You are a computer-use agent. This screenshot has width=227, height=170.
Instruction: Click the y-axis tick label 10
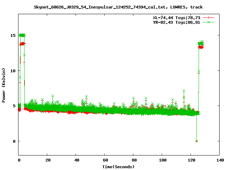[x=13, y=71]
